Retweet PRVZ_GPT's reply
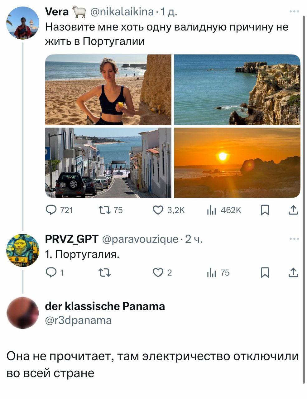 103,273
